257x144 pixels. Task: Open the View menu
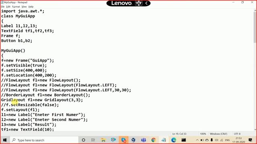click(x=24, y=7)
